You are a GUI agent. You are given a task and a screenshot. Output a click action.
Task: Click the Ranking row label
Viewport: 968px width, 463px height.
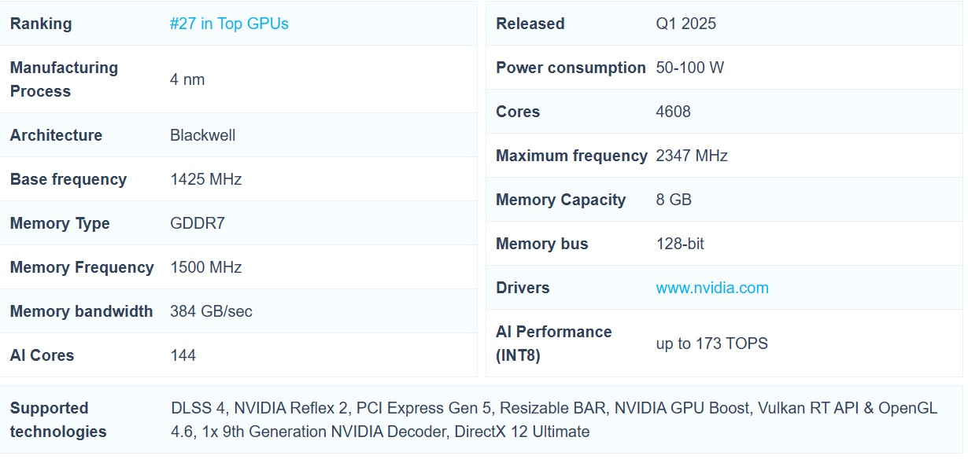[41, 24]
